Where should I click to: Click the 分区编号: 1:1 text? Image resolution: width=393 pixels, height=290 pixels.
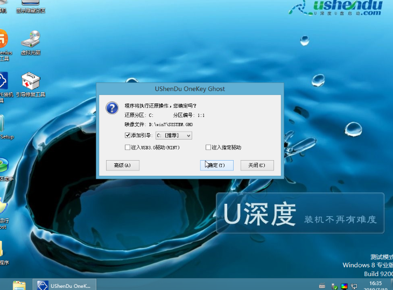(189, 115)
